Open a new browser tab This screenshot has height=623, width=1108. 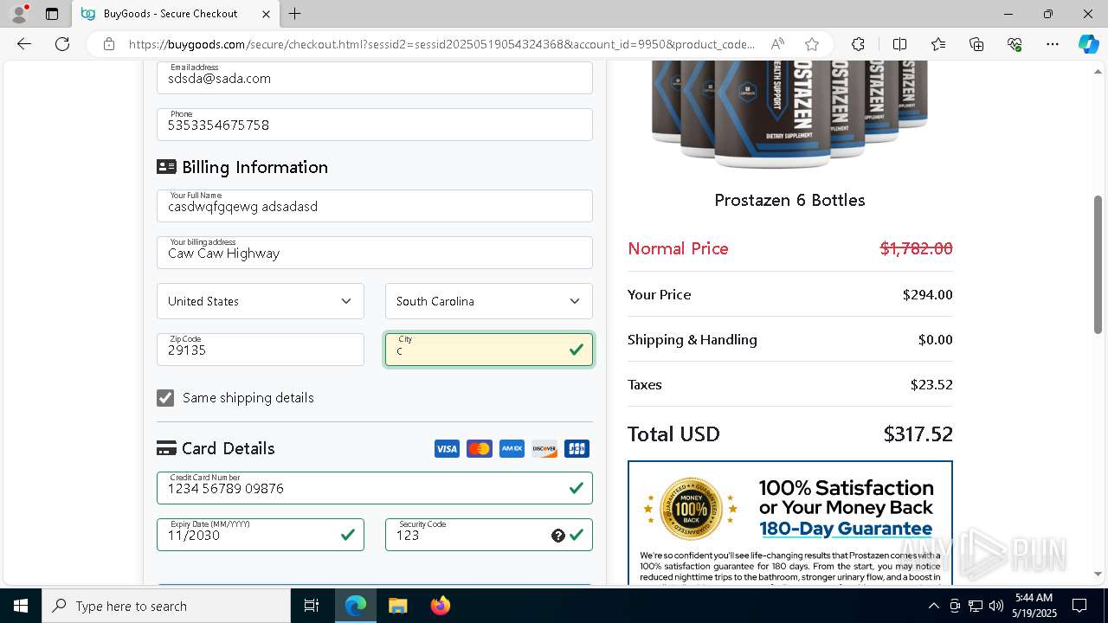point(294,14)
